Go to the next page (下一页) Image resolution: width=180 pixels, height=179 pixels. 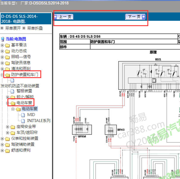click(x=135, y=17)
